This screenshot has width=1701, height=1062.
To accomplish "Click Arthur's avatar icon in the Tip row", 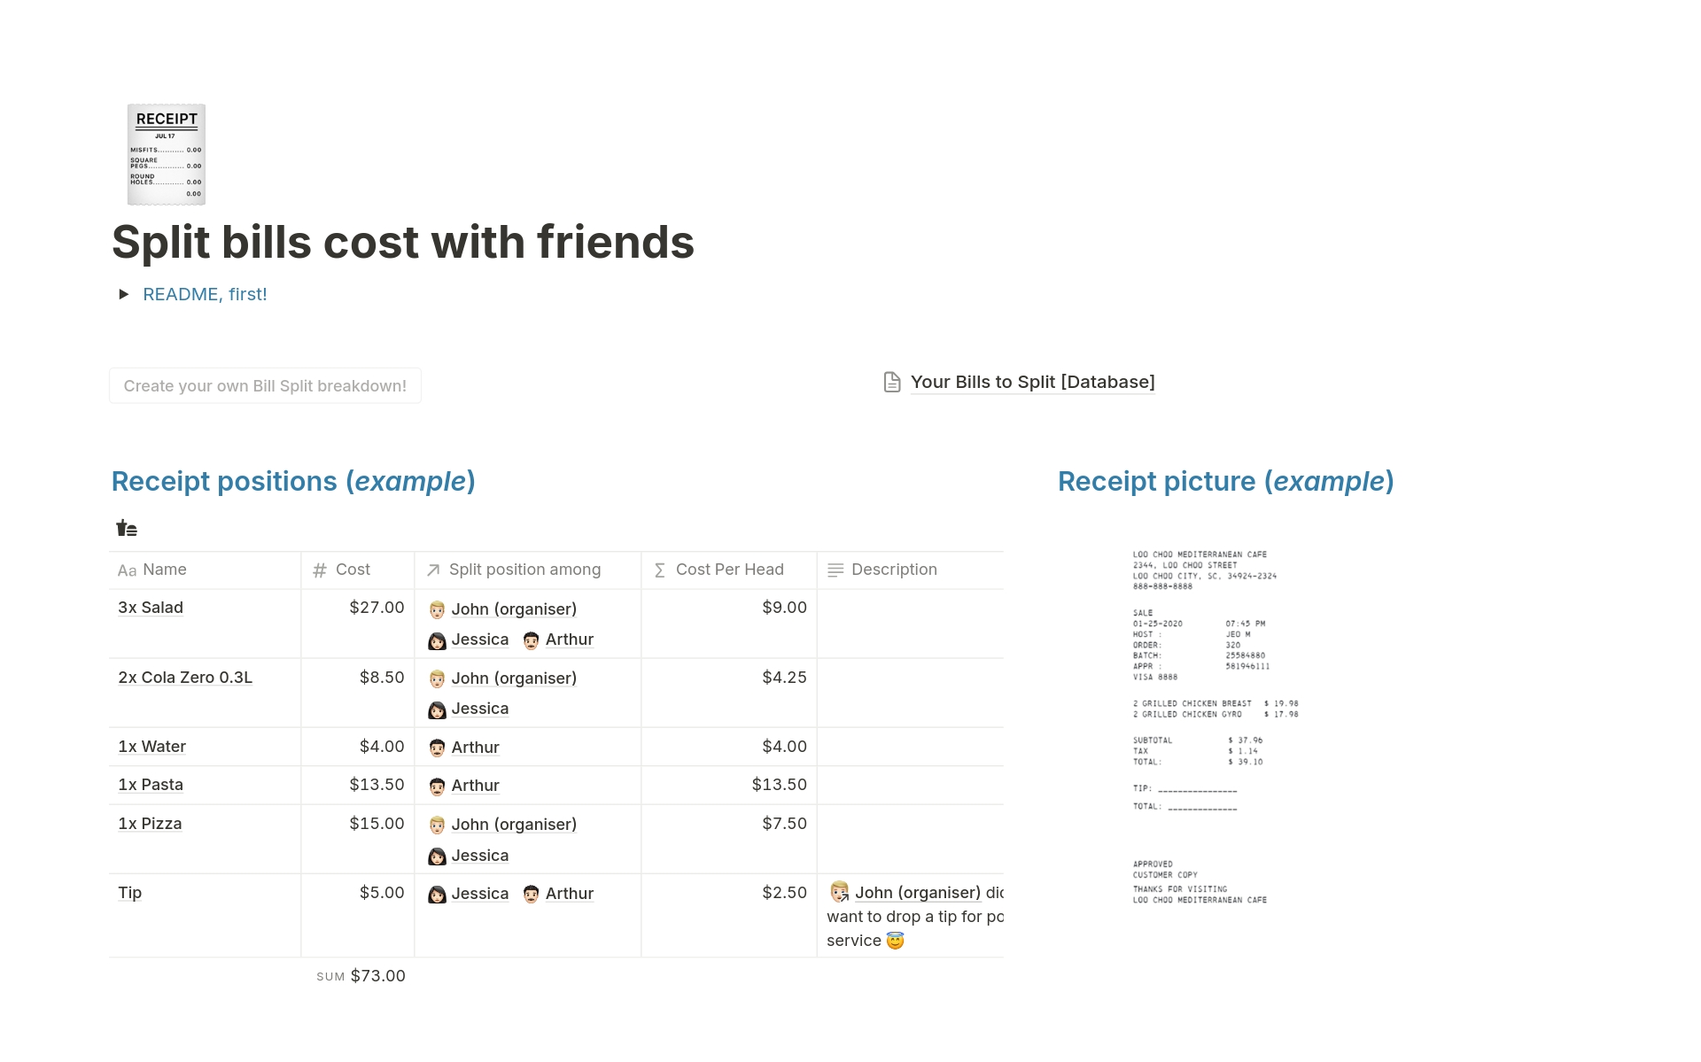I will [x=531, y=894].
